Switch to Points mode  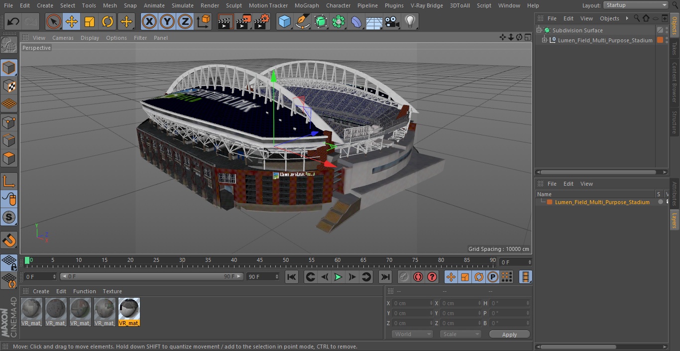click(x=9, y=122)
